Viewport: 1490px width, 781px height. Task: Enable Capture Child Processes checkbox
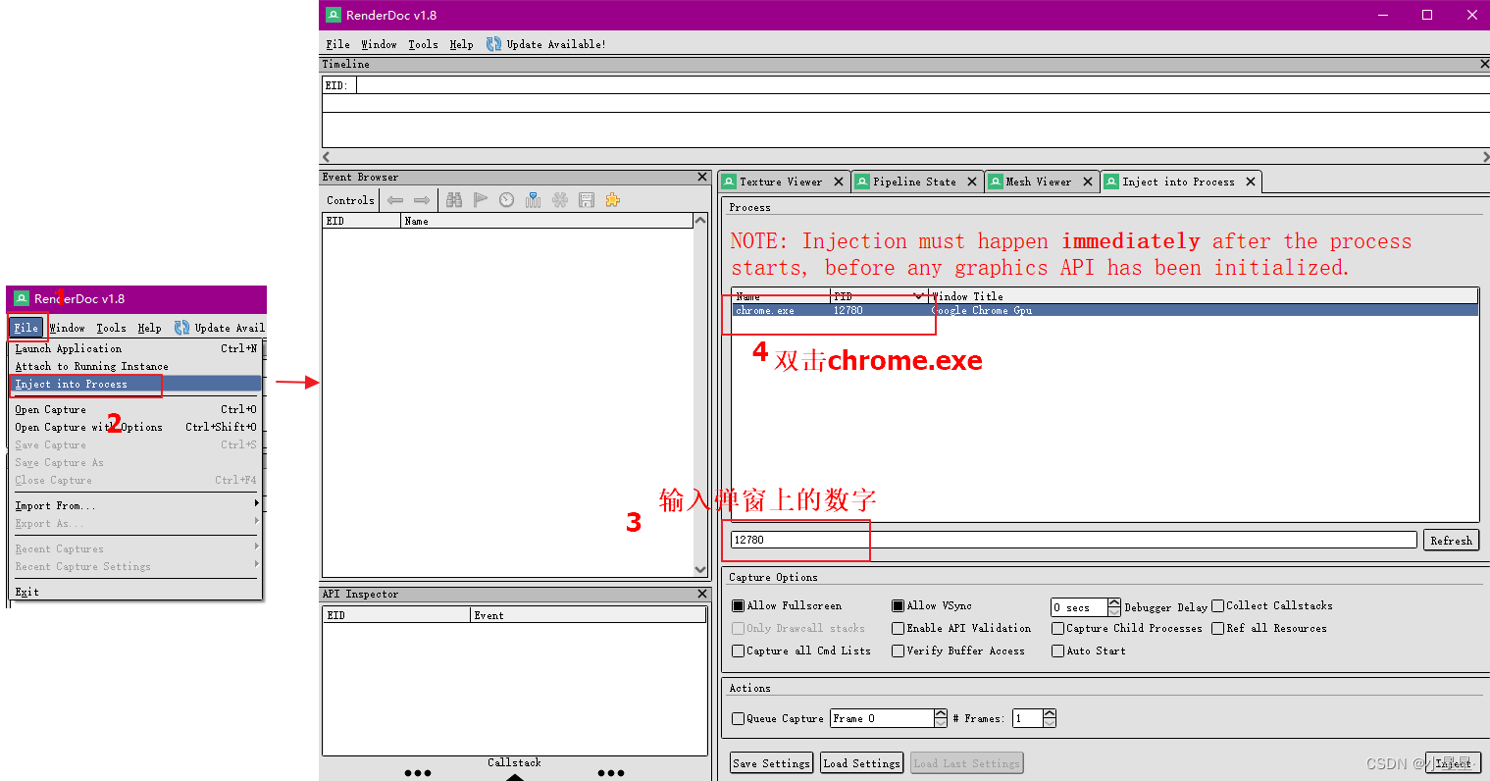(1058, 628)
